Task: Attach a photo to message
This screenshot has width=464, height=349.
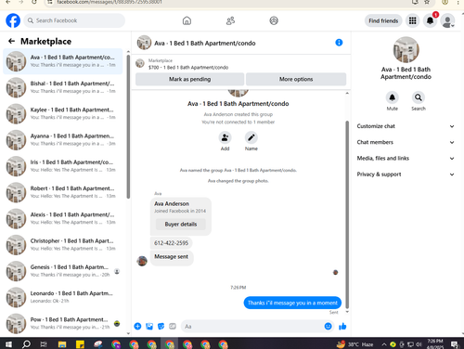Action: (149, 326)
